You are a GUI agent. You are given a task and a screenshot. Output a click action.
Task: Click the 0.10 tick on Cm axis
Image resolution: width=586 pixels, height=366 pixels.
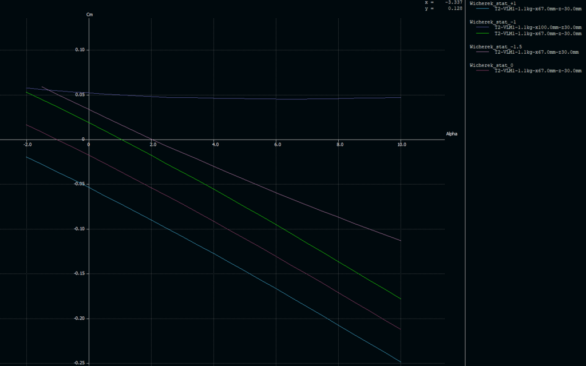80,50
